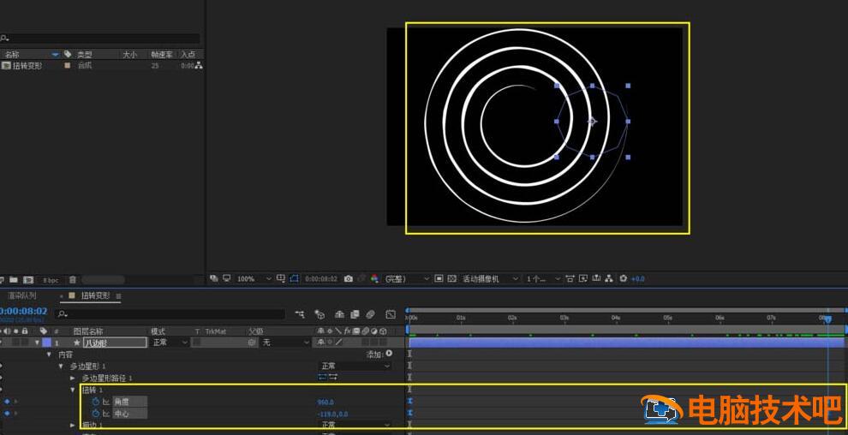Switch to the 渲染队列 tab
This screenshot has width=848, height=435.
click(22, 295)
